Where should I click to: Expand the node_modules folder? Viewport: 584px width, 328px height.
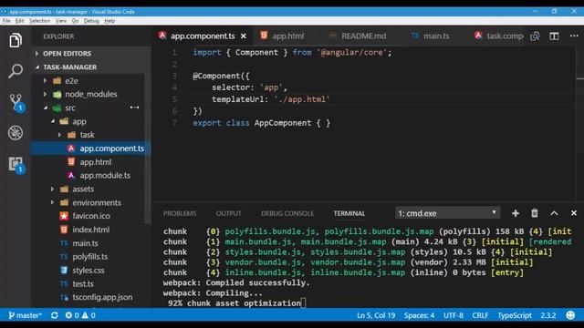[x=91, y=95]
